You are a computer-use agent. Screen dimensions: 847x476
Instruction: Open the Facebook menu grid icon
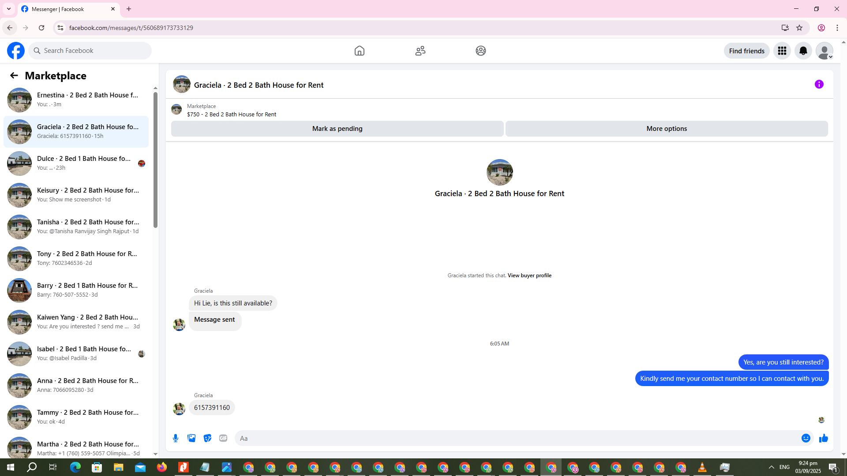tap(782, 51)
